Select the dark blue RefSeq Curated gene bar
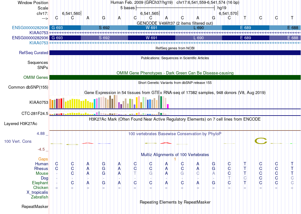The width and height of the screenshot is (301, 214). (x=175, y=53)
